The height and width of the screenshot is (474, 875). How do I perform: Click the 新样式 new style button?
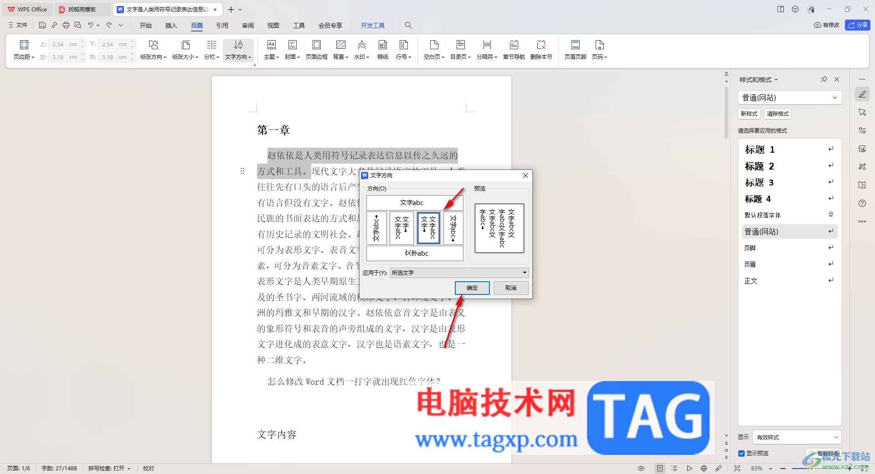[749, 114]
